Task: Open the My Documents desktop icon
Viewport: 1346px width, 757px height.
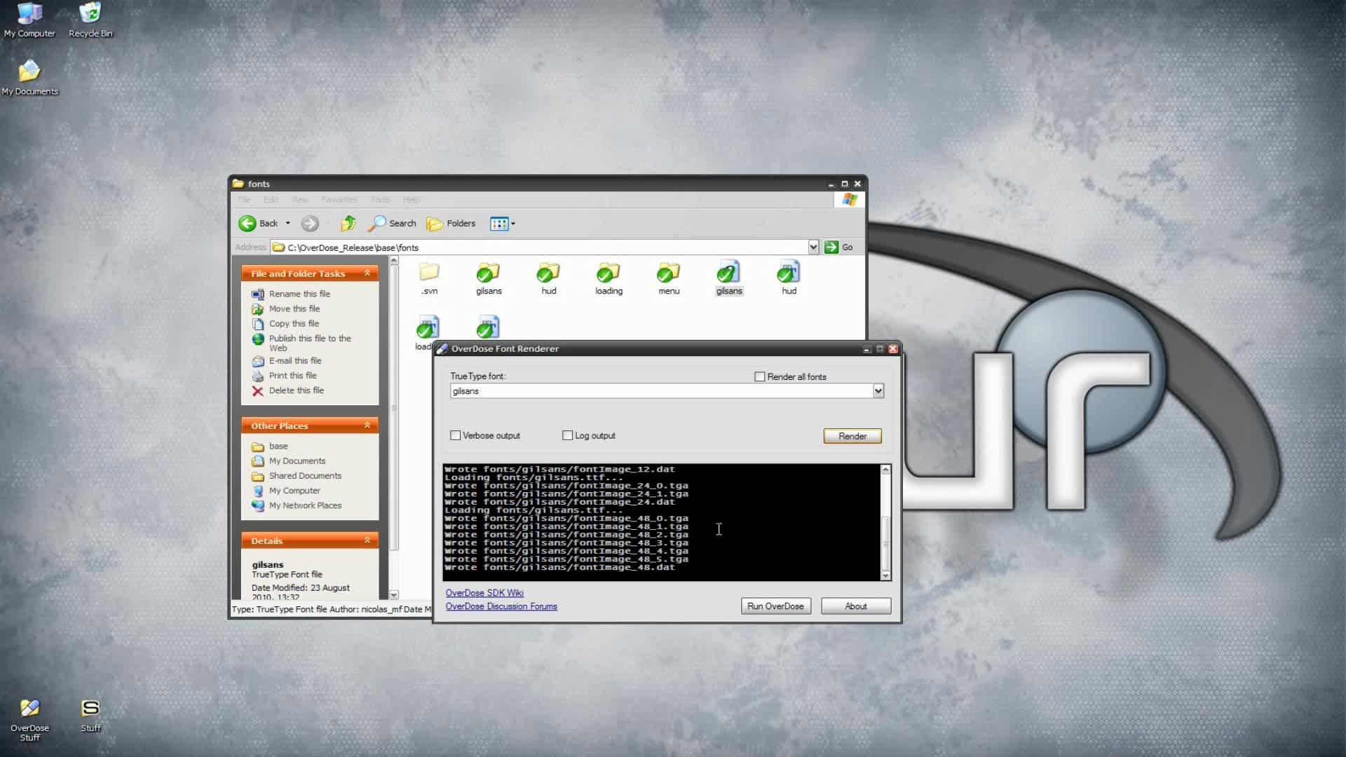Action: [x=29, y=78]
